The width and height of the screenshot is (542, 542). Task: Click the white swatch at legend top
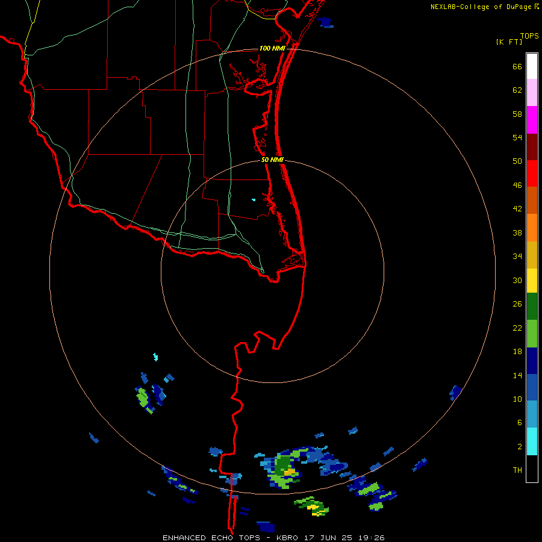[532, 66]
